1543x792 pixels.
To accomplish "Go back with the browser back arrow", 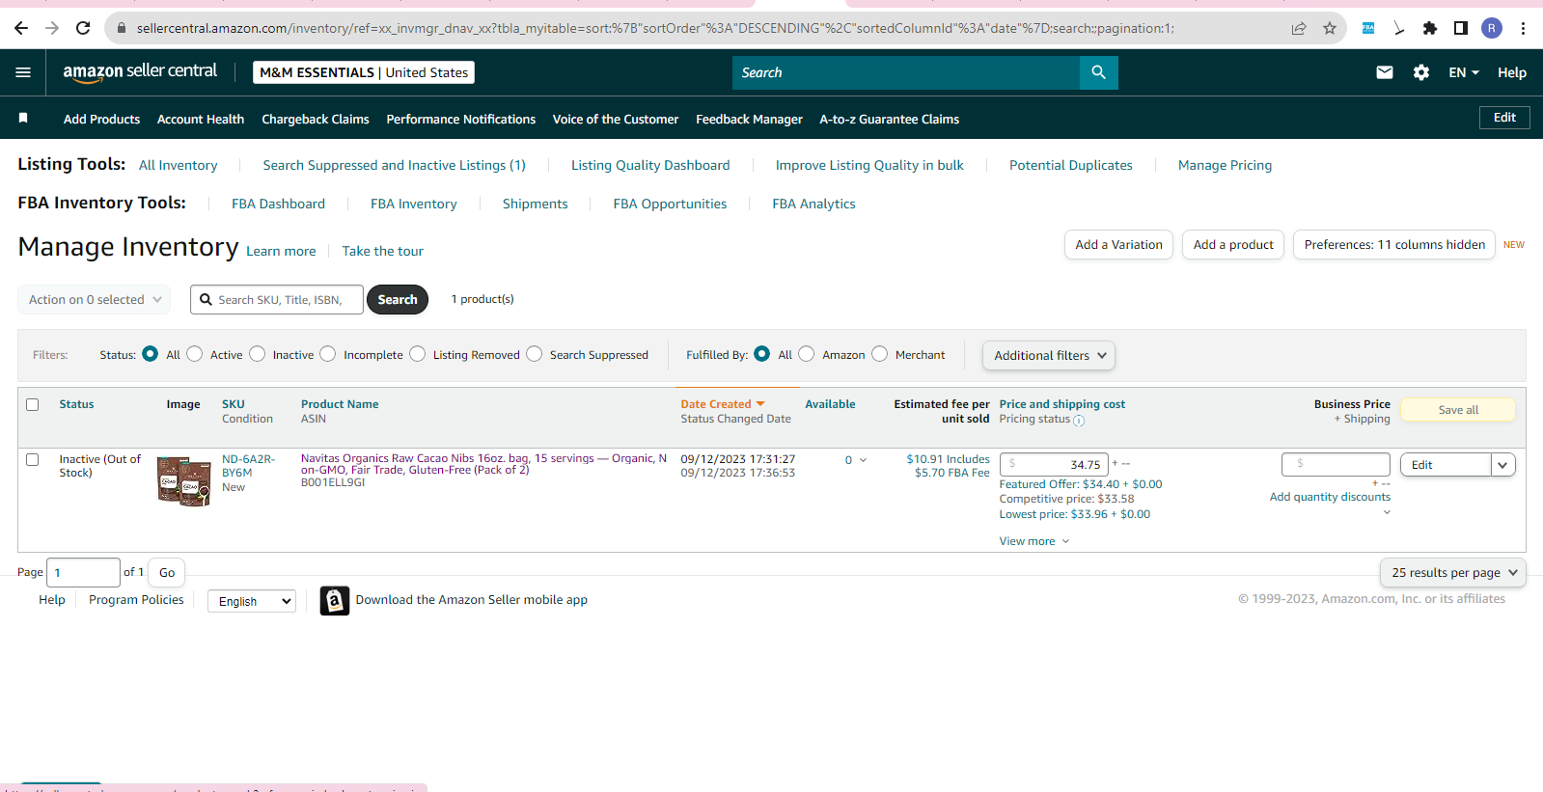I will coord(21,28).
